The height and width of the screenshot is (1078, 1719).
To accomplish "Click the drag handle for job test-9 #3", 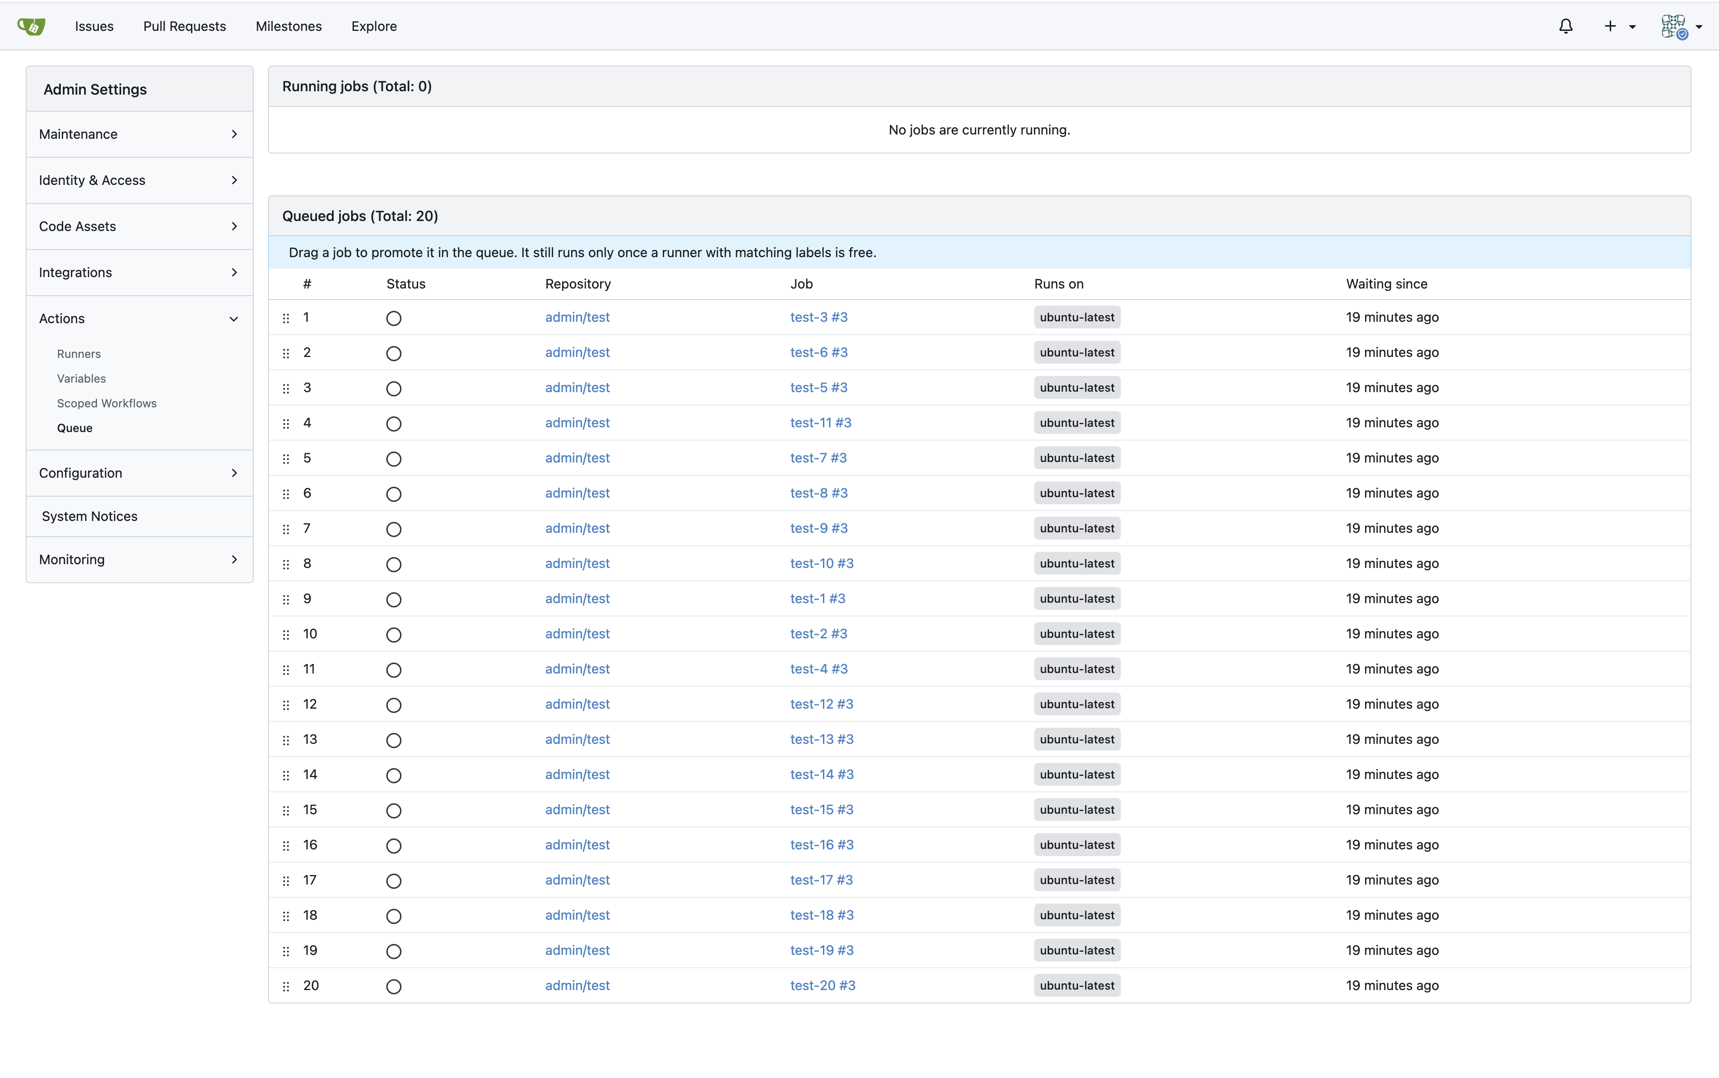I will click(x=286, y=529).
